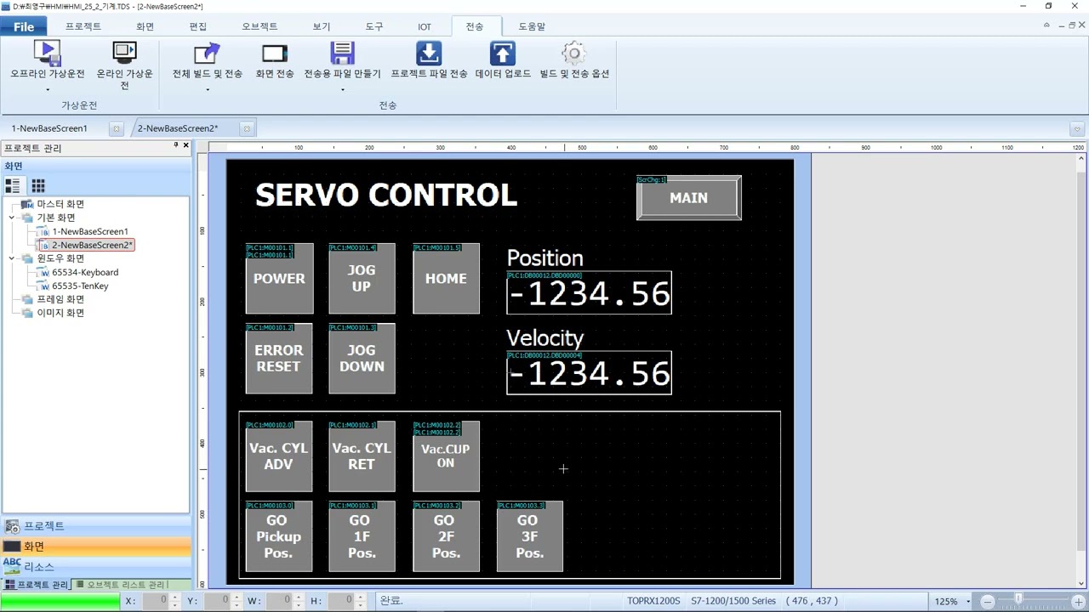
Task: Switch to 1-NewBaseScreen1 document tab
Action: (x=49, y=128)
